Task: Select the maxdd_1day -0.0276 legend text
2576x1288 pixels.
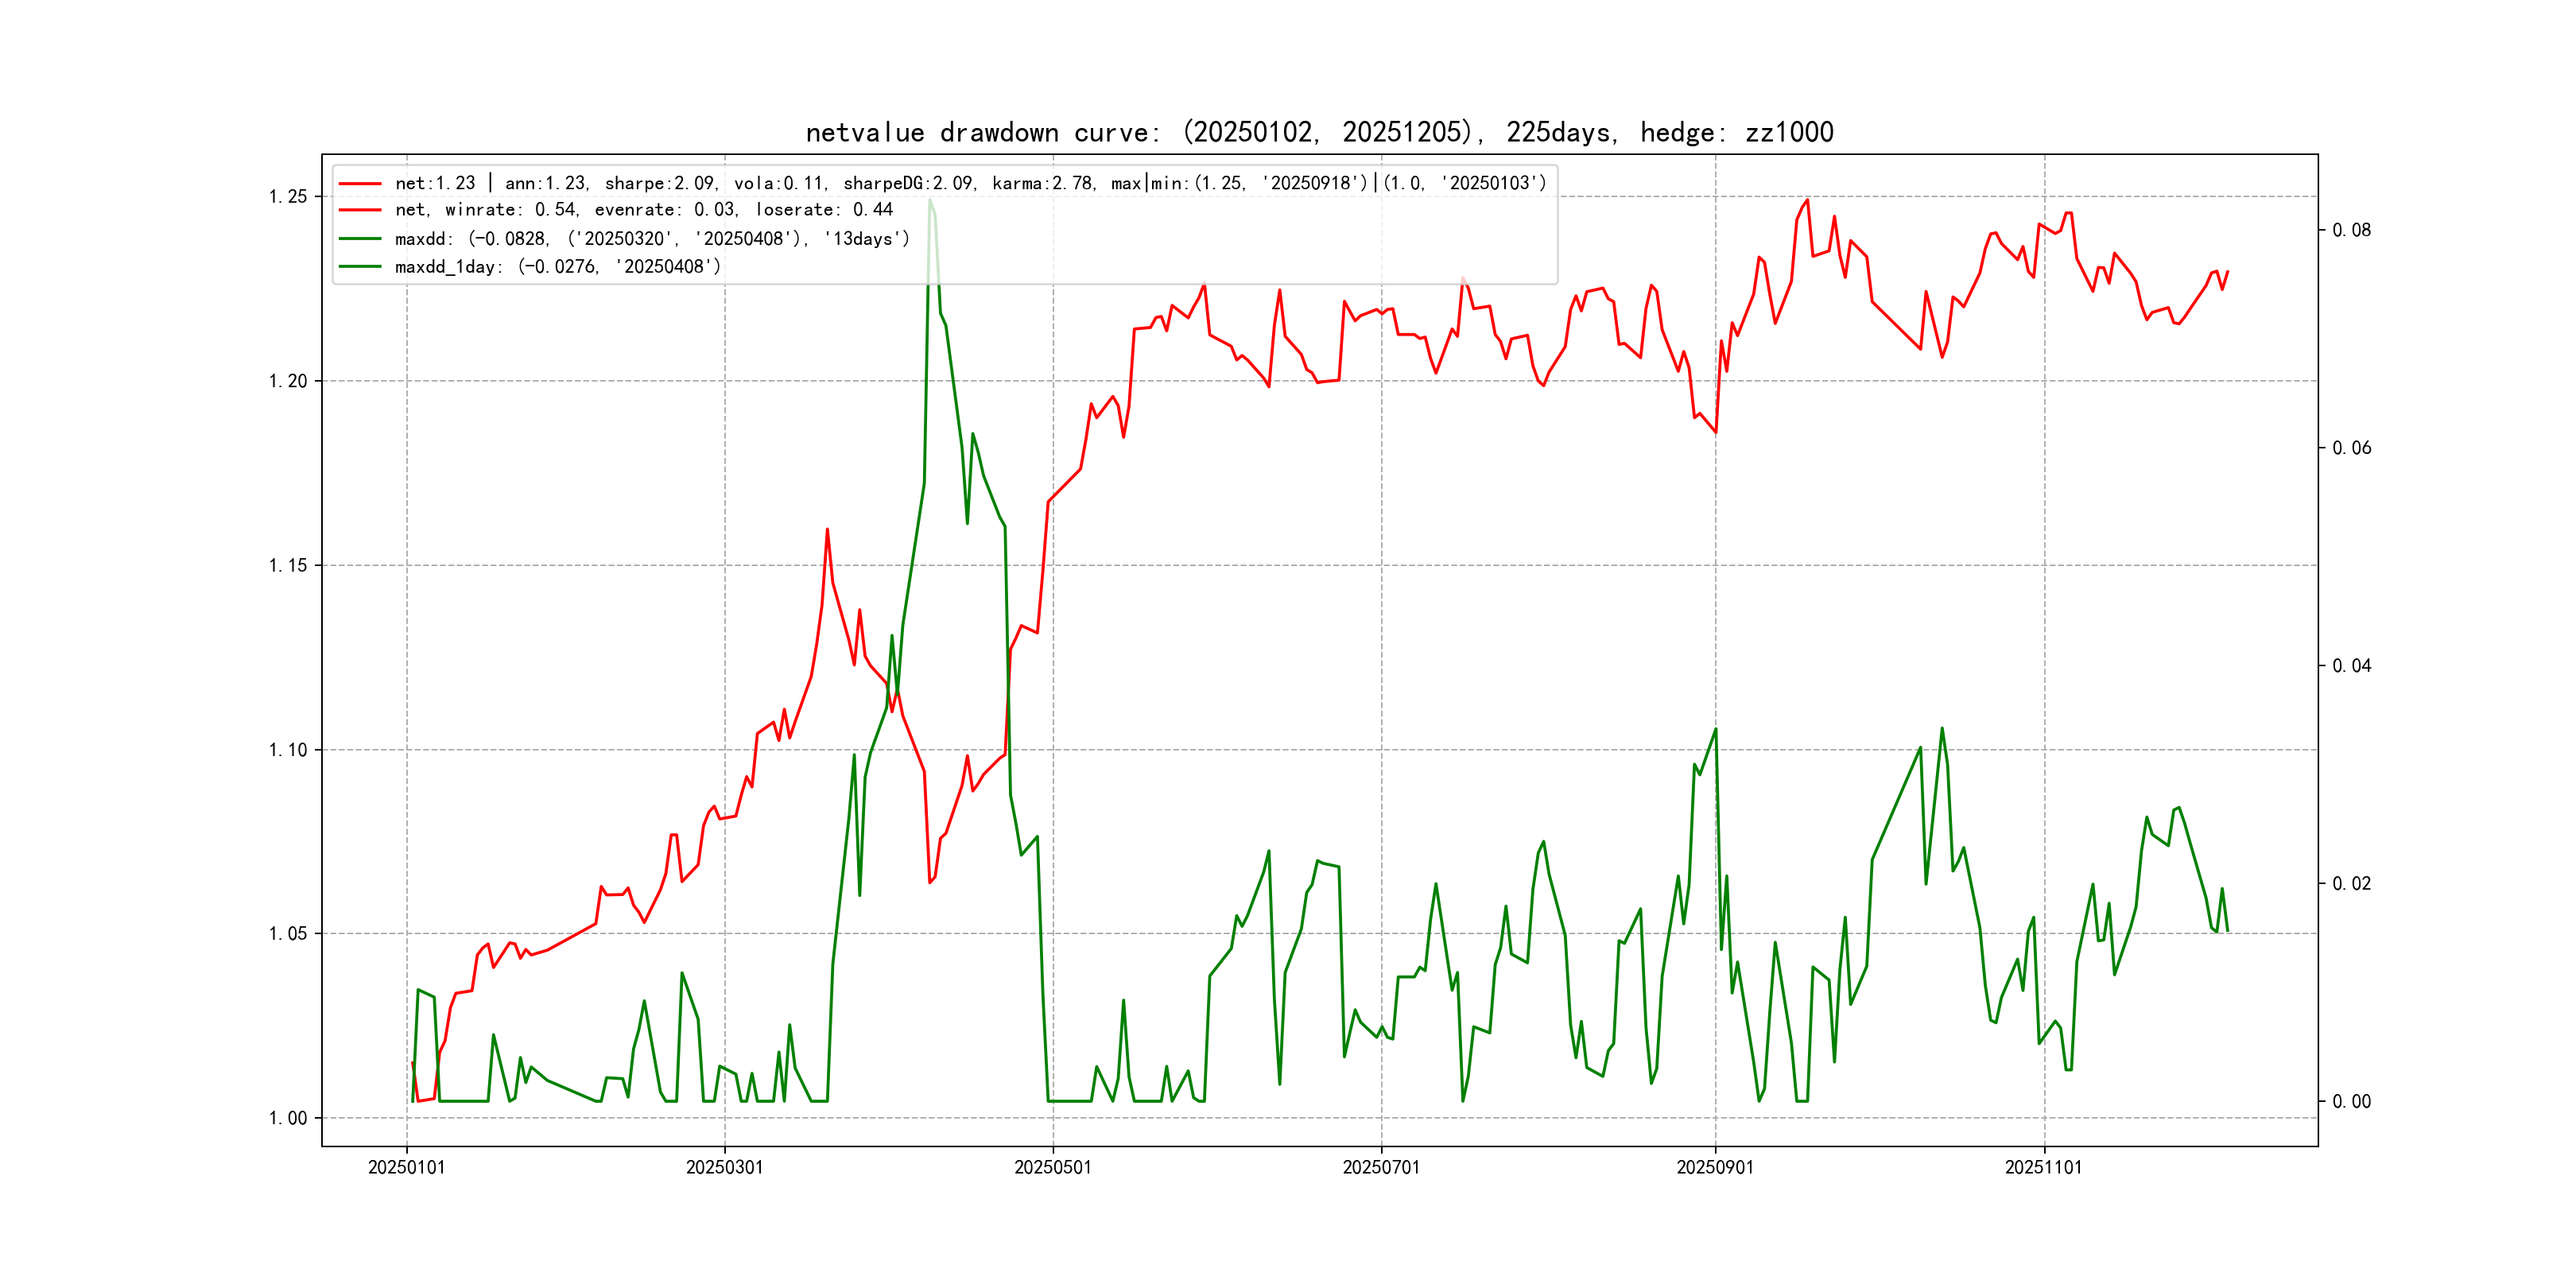Action: tap(557, 267)
